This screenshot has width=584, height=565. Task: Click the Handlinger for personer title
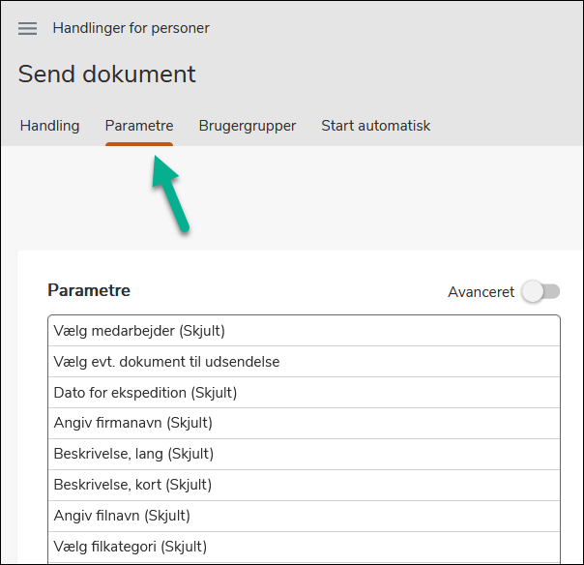point(131,28)
